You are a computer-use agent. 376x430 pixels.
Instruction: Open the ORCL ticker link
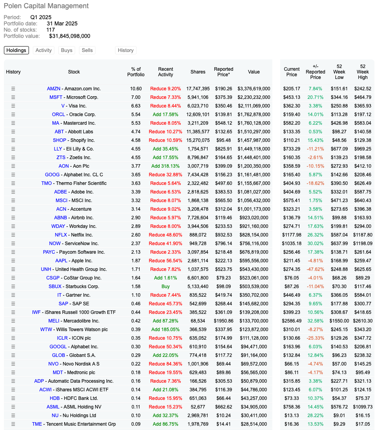point(58,115)
